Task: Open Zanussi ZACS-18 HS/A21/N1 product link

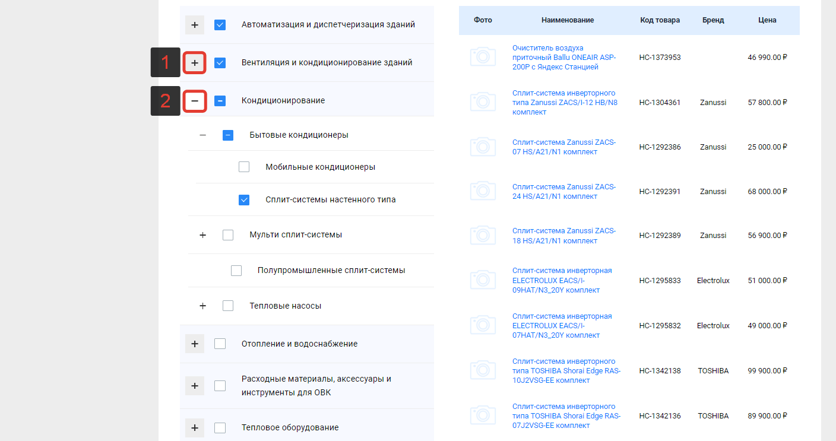Action: (564, 236)
